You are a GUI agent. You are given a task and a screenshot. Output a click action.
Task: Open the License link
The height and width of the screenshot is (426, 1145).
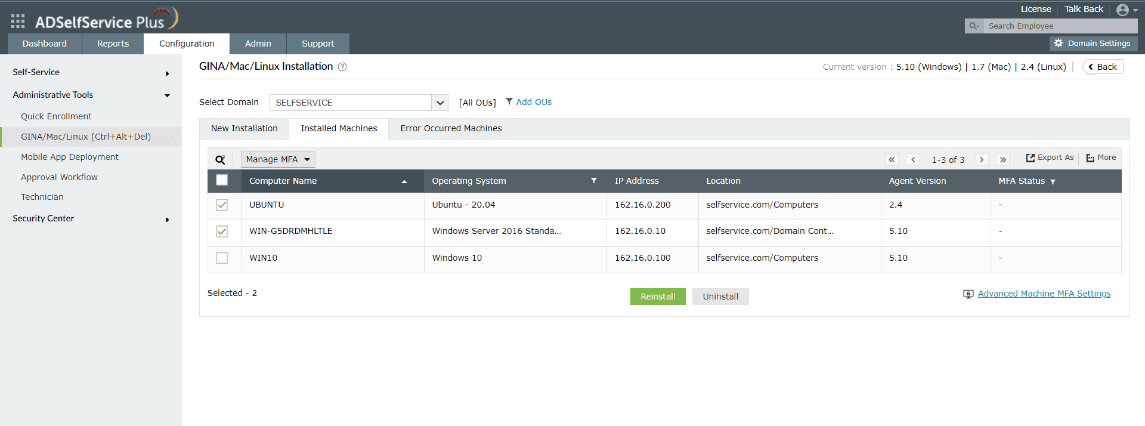(1036, 9)
